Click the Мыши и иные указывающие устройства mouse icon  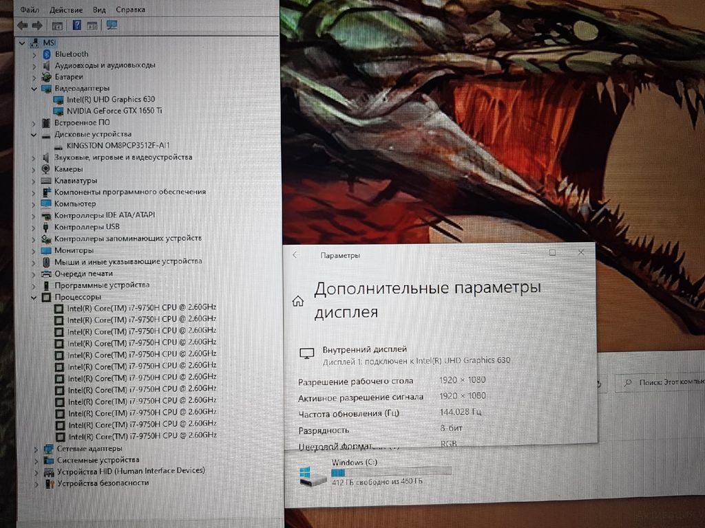tap(46, 262)
